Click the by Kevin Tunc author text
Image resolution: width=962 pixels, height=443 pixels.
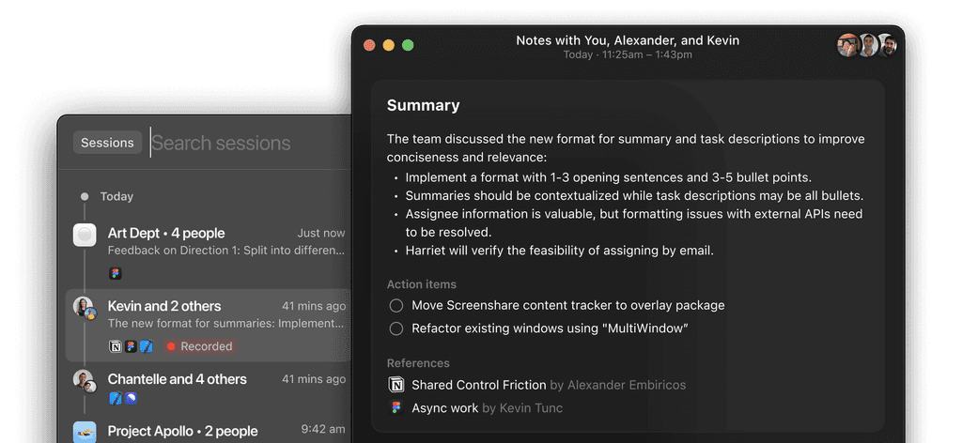click(x=522, y=407)
